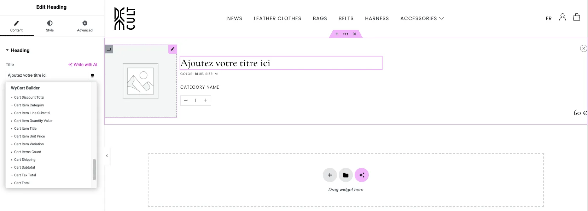Select Cart Subtotal tag

24,168
